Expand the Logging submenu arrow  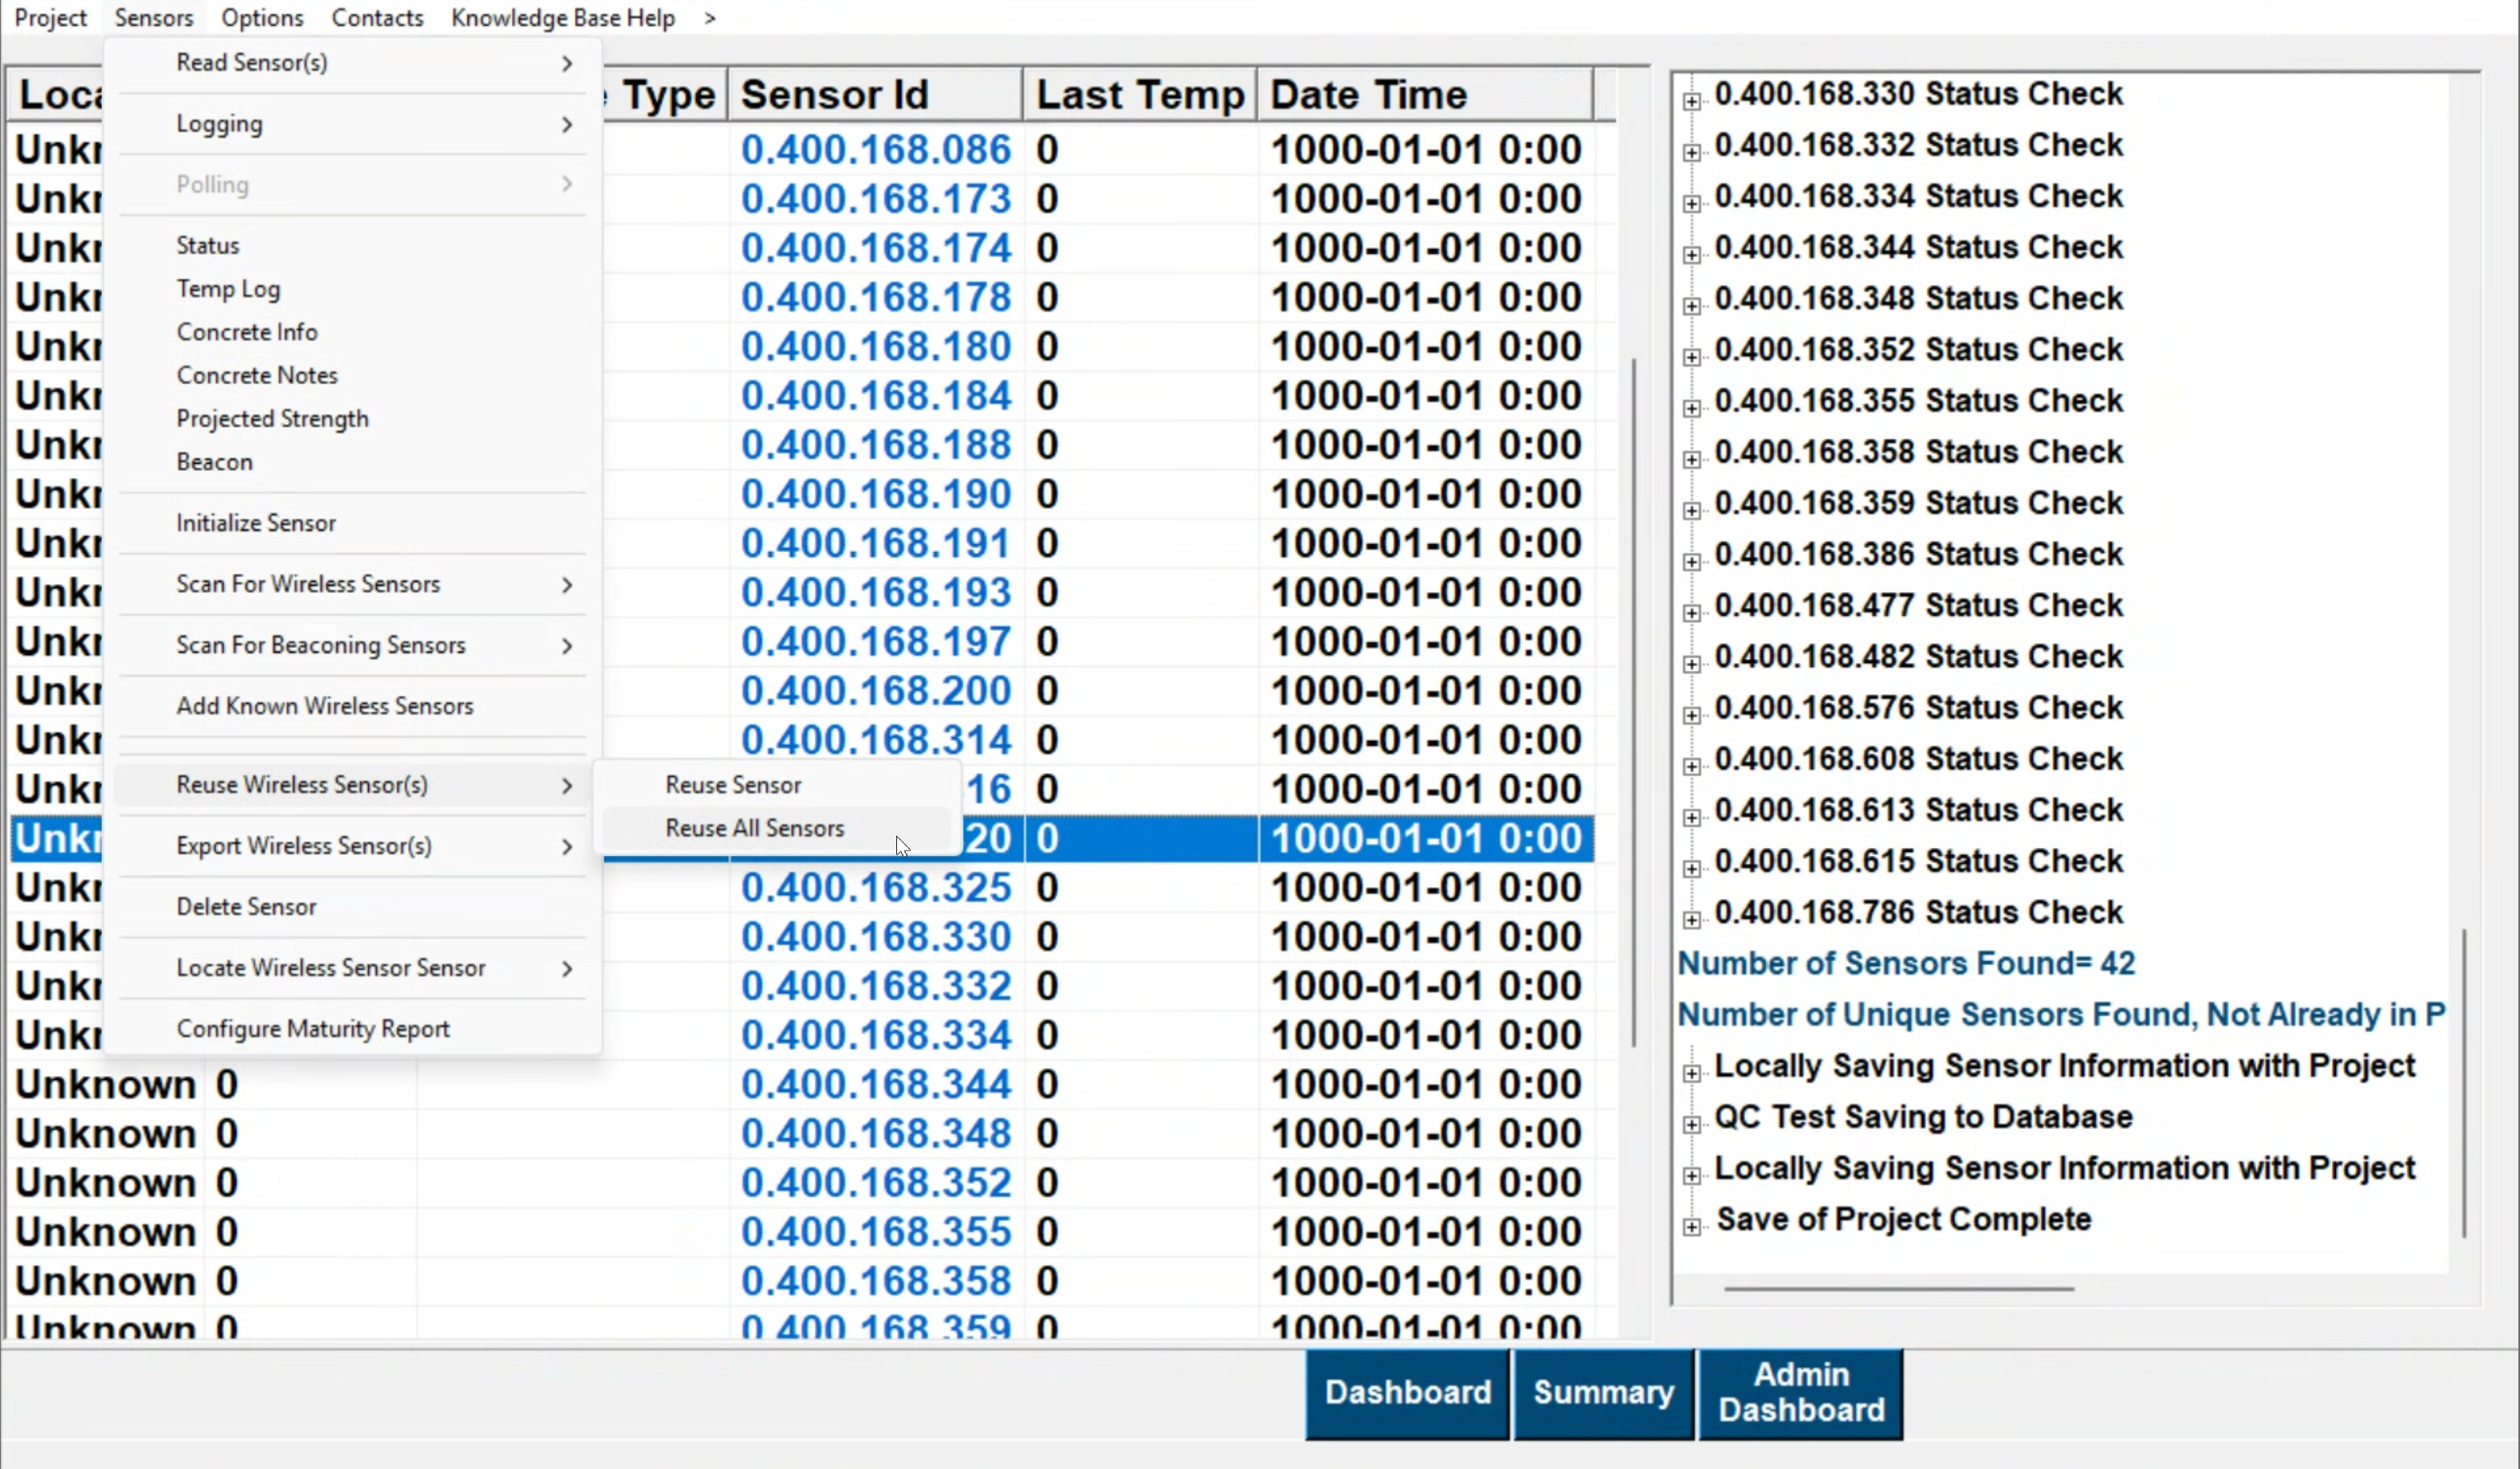pyautogui.click(x=566, y=124)
